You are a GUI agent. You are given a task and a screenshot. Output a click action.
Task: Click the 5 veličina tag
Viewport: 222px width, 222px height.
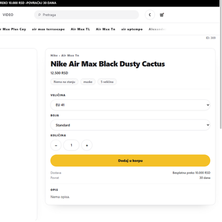click(x=107, y=82)
